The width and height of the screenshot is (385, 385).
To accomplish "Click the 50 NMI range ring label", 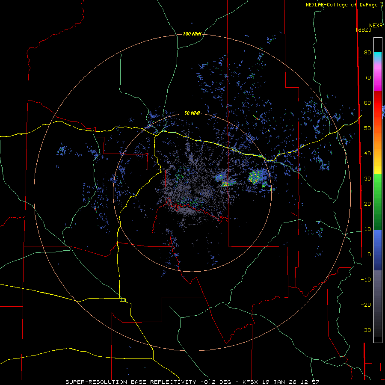I will tap(192, 113).
